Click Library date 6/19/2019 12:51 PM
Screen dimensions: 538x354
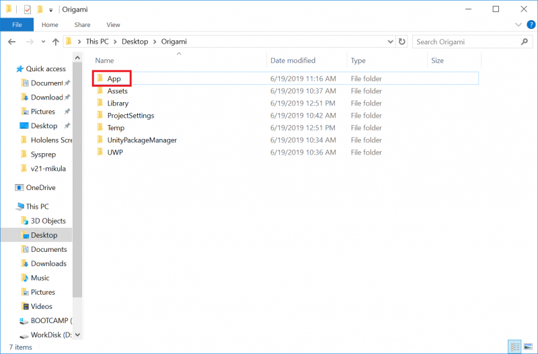(x=303, y=103)
